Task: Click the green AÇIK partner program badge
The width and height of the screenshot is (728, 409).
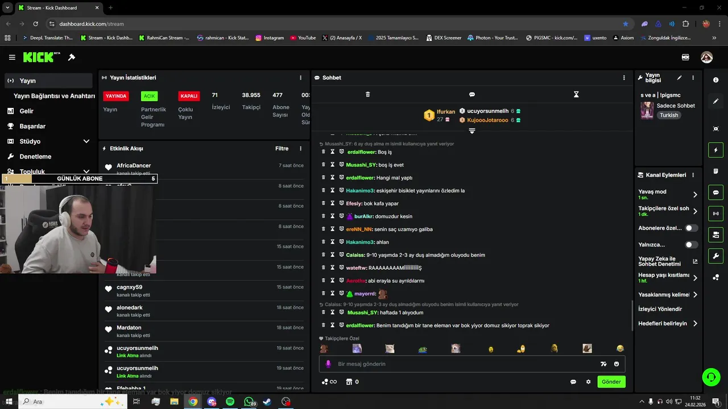Action: 149,96
